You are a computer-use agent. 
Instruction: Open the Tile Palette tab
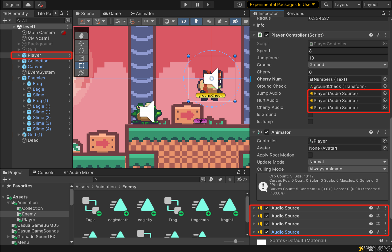click(x=45, y=13)
